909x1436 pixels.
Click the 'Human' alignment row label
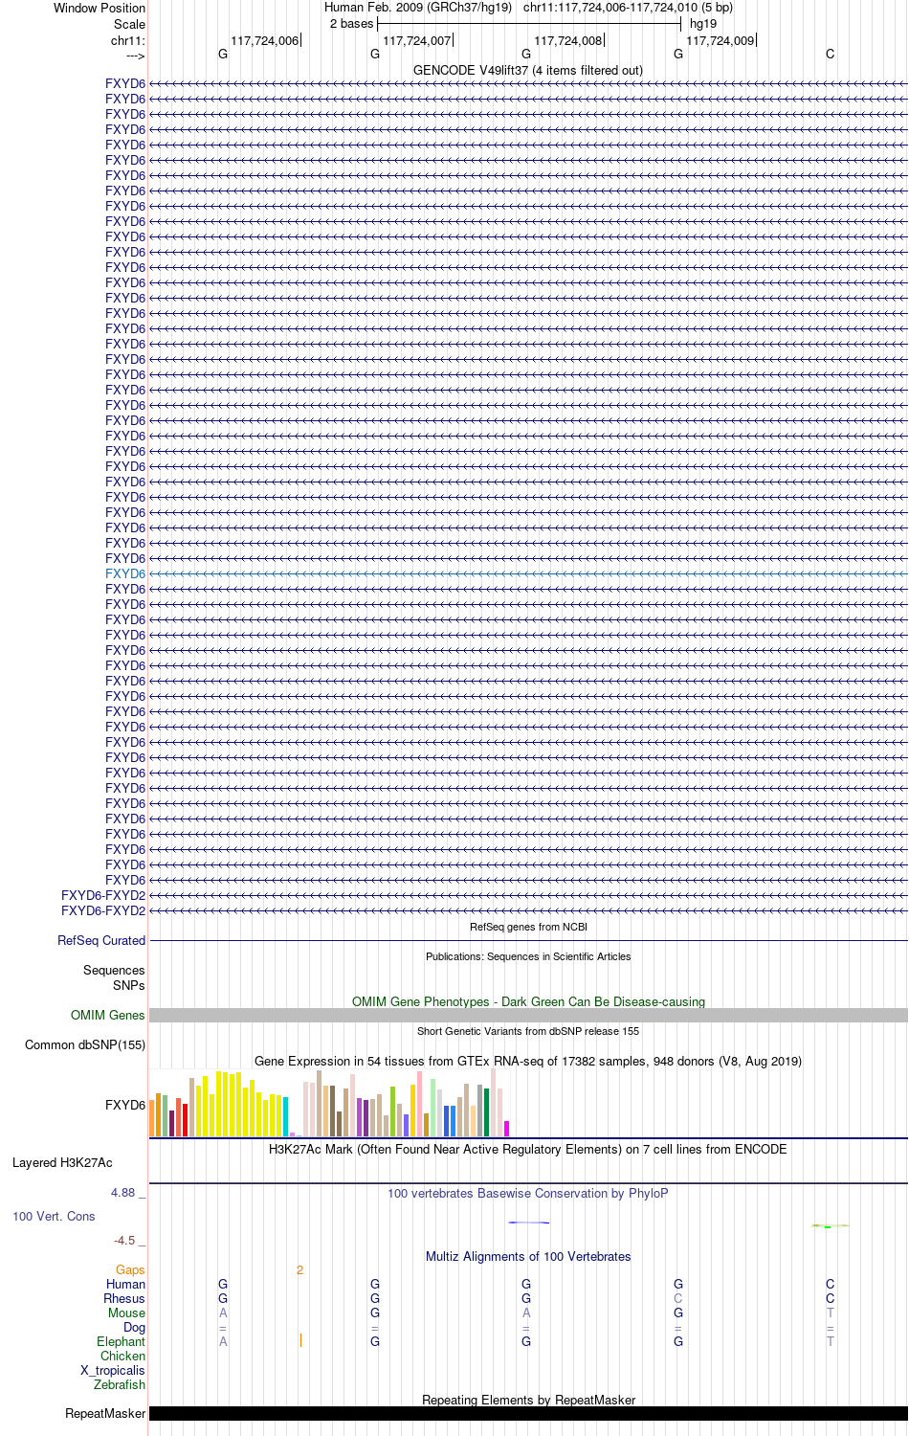click(x=126, y=1285)
